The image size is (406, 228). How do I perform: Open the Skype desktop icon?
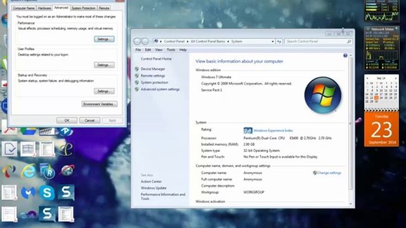click(47, 193)
